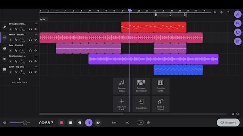Viewport: 243px width, 136px height.
Task: Solo the String Ensemble track with headphones
Action: point(30,29)
